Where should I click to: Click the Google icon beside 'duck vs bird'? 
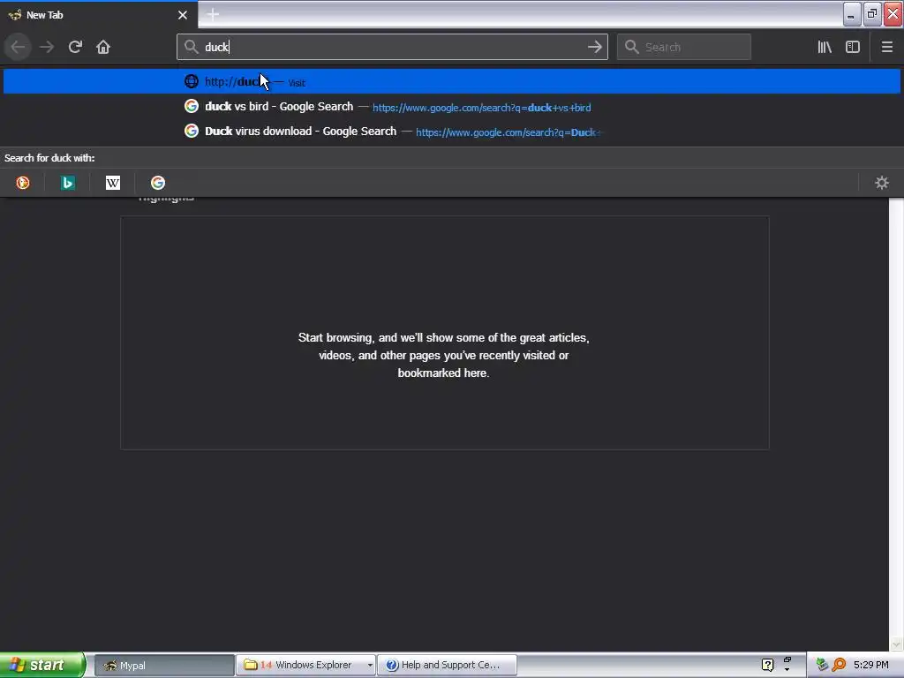click(192, 106)
